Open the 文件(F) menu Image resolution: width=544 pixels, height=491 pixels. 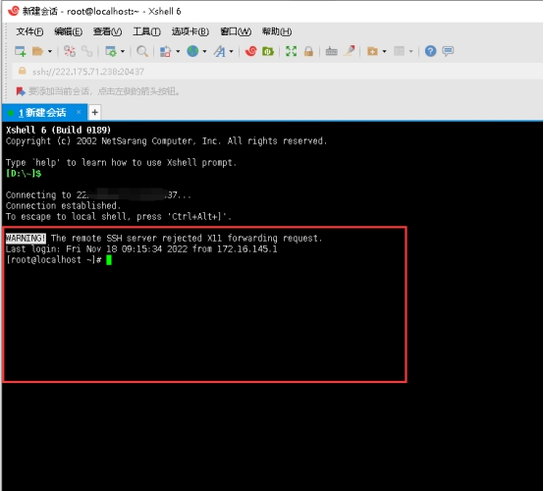29,31
